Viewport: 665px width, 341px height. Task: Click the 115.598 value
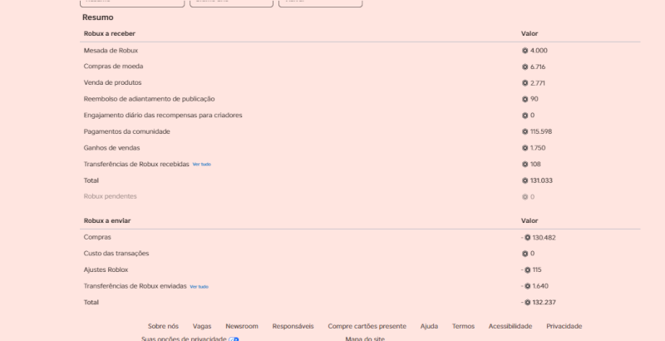[x=541, y=132]
